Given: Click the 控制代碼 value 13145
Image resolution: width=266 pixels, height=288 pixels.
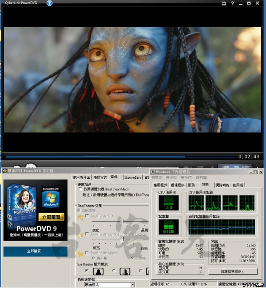Looking at the screenshot, I should click(x=251, y=245).
